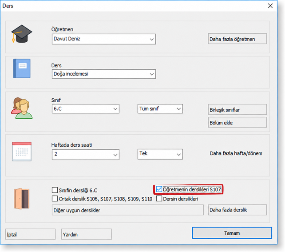This screenshot has width=285, height=252.
Task: Open the Haftada ders saati dropdown
Action: pyautogui.click(x=86, y=155)
